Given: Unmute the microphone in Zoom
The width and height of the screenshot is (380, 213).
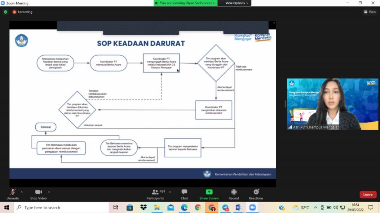Looking at the screenshot, I should [12, 194].
